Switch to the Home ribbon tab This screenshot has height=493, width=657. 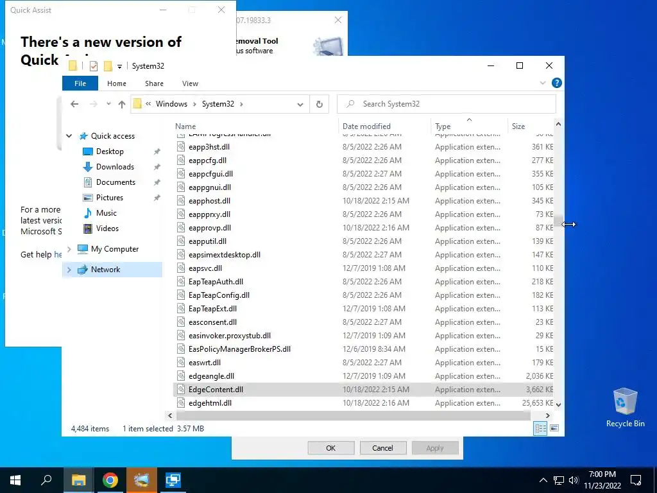(x=117, y=83)
